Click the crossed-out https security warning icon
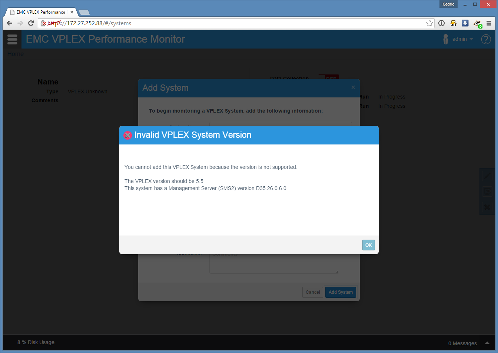The height and width of the screenshot is (353, 498). (x=44, y=23)
